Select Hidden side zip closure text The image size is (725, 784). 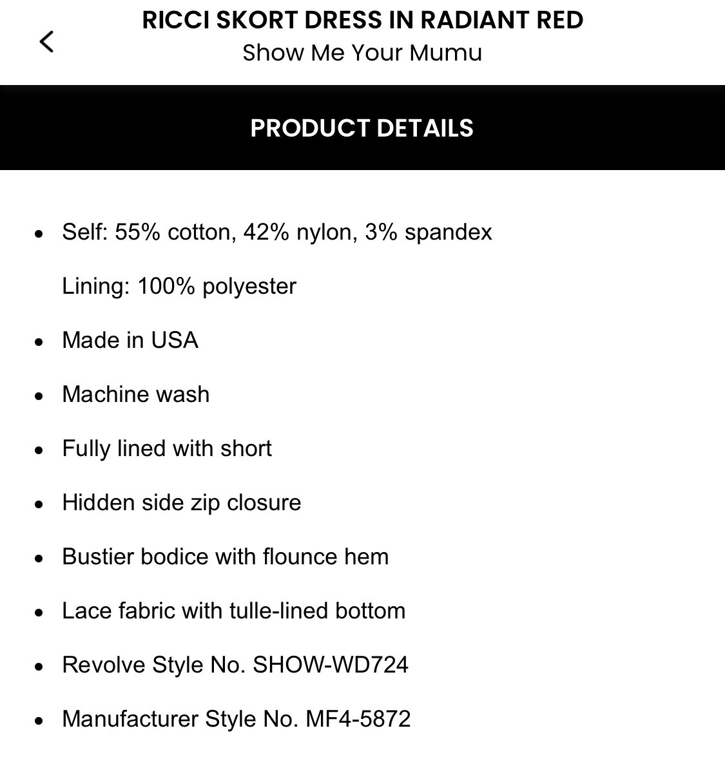[182, 502]
